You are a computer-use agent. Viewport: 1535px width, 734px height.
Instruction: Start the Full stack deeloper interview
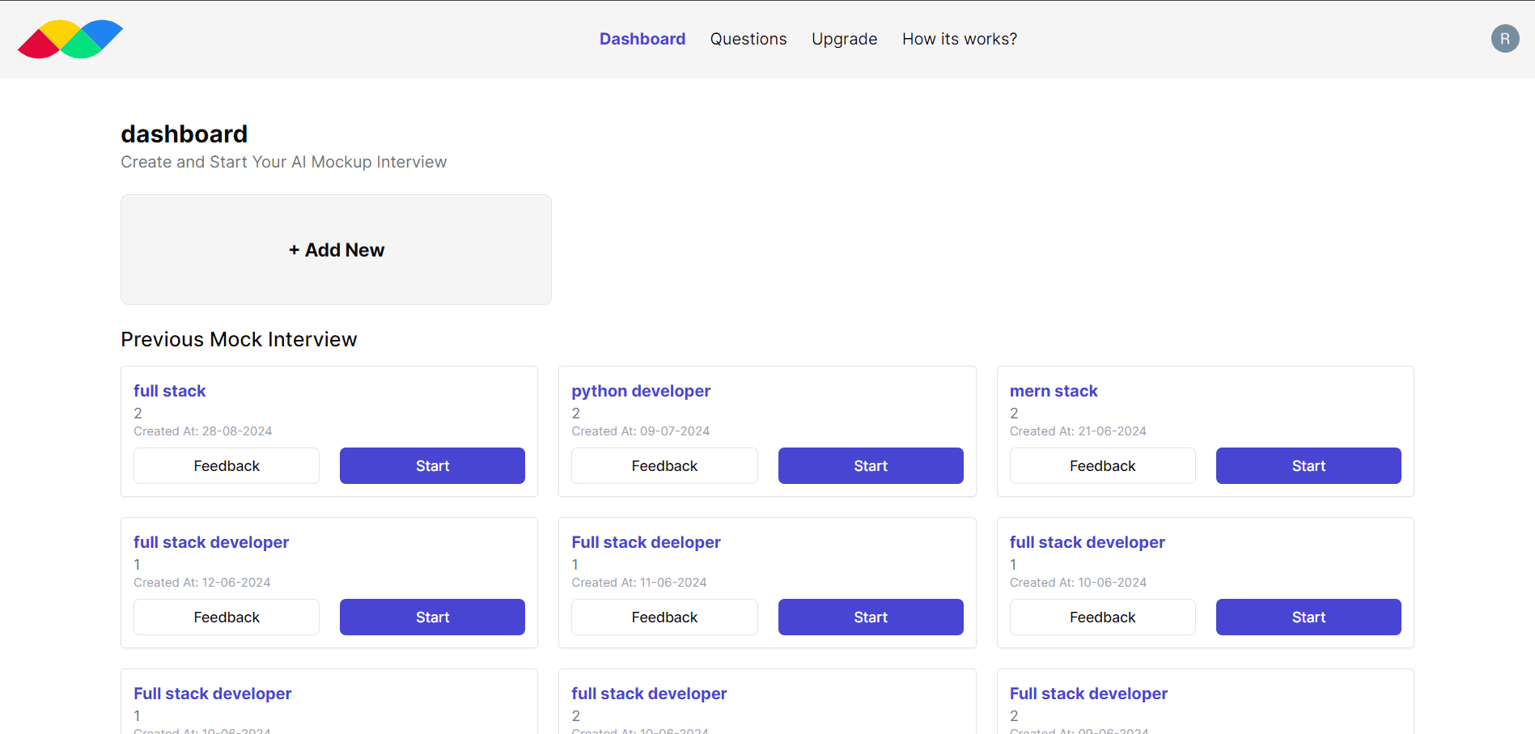pyautogui.click(x=871, y=617)
